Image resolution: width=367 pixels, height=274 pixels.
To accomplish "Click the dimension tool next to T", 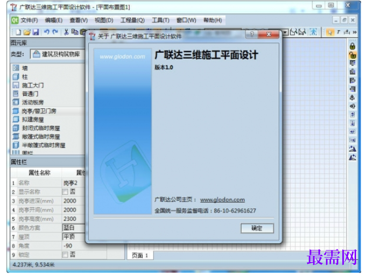I will tap(347, 32).
